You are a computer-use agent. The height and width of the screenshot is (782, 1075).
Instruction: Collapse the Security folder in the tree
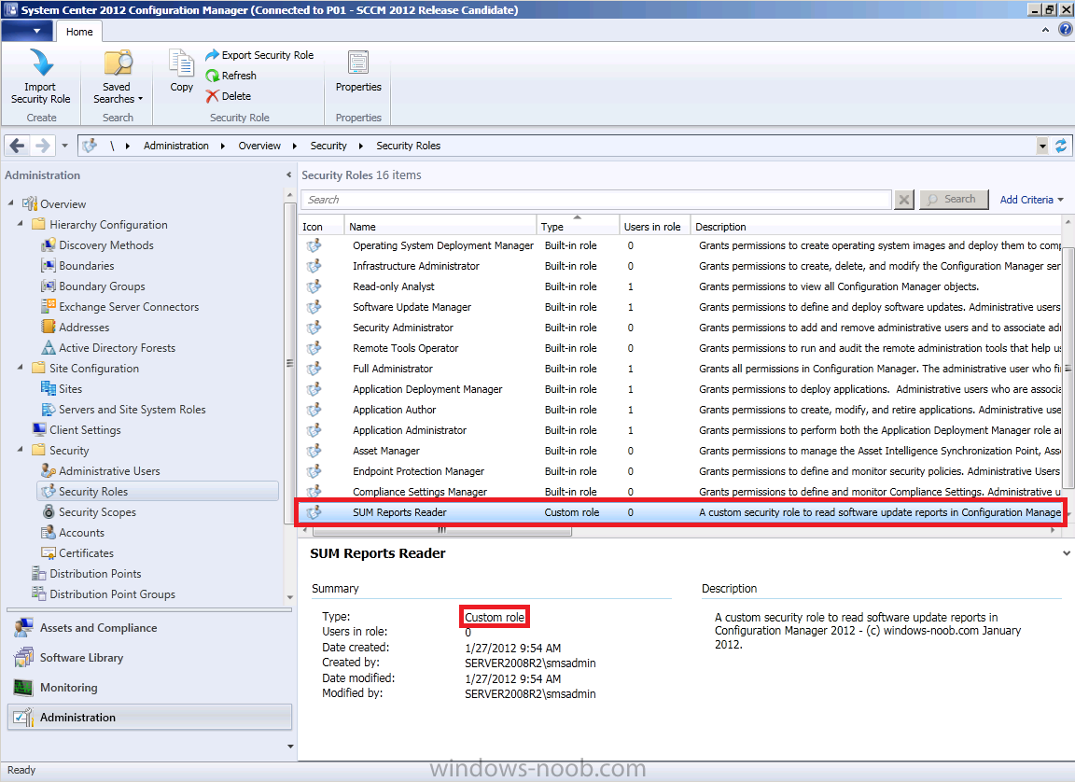point(21,450)
